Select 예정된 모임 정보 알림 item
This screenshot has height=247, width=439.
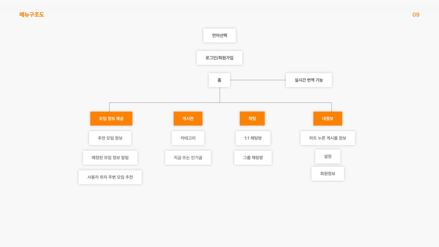[x=110, y=158]
